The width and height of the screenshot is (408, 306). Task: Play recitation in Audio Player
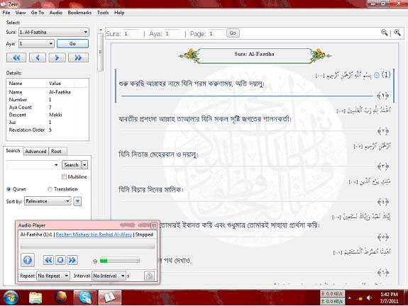28,260
